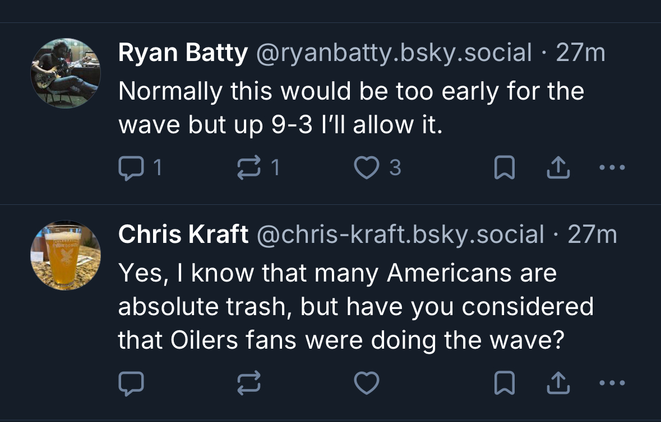
Task: Open the @chris-kraft.bsky.social handle
Action: click(x=400, y=235)
